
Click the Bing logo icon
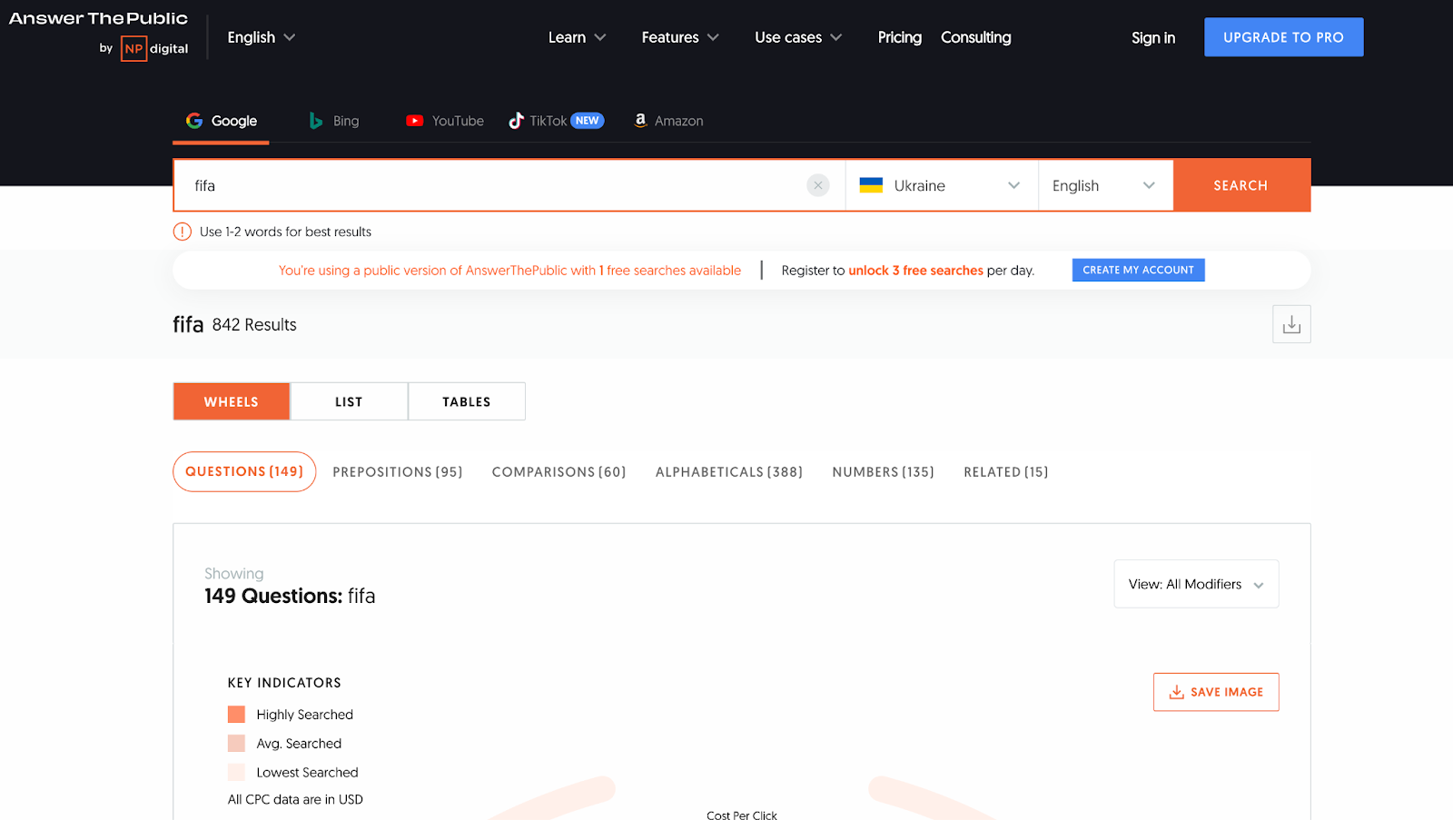(316, 121)
